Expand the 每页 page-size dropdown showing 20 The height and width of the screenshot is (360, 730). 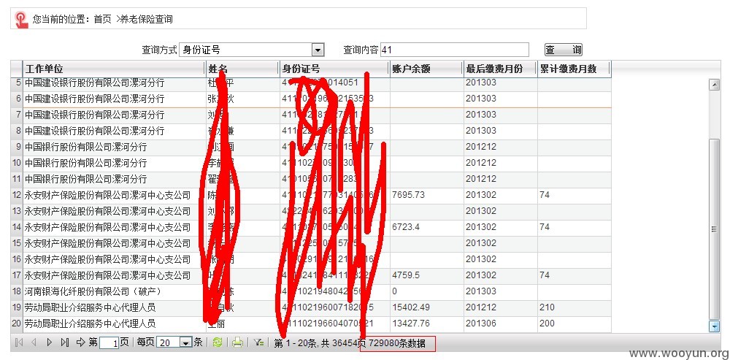pos(174,342)
